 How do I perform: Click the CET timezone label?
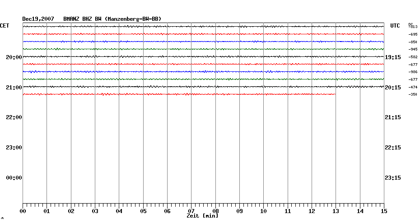(x=5, y=26)
